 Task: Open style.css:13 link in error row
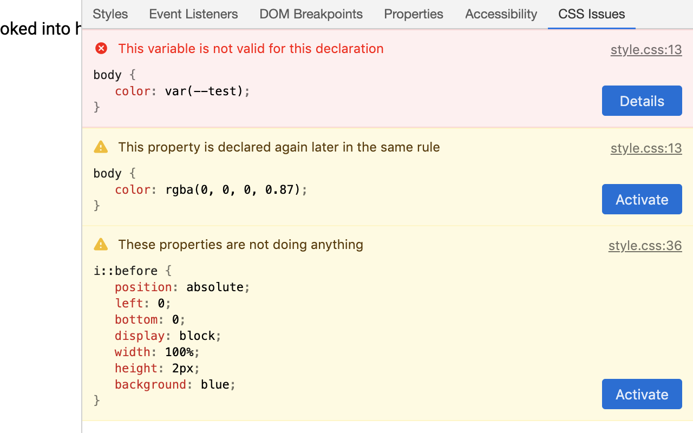[646, 50]
